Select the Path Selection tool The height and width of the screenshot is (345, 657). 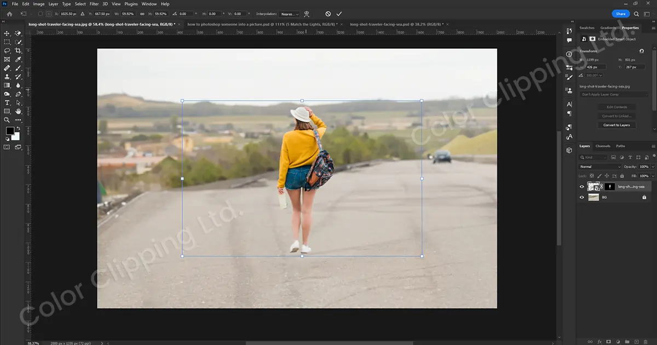[18, 102]
